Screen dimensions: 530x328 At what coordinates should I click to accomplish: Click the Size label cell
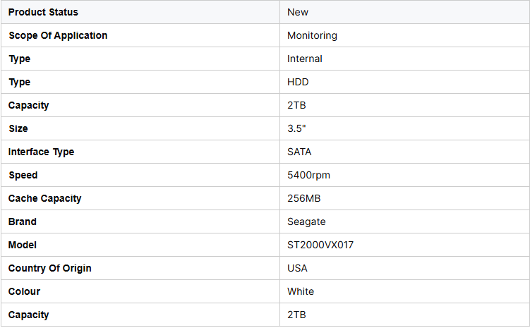pyautogui.click(x=18, y=128)
